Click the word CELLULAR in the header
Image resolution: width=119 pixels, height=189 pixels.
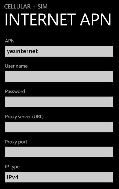tap(17, 7)
